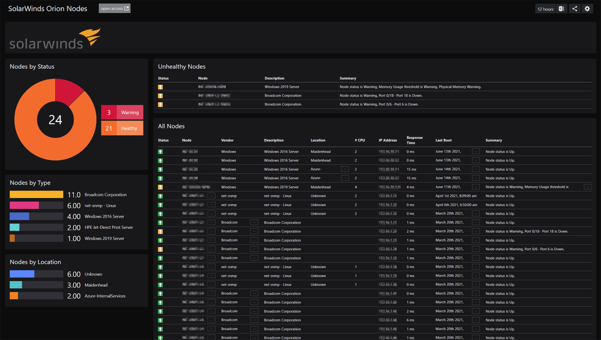601x340 pixels.
Task: Expand truncated Azure location text with ellipsis button
Action: pyautogui.click(x=345, y=169)
